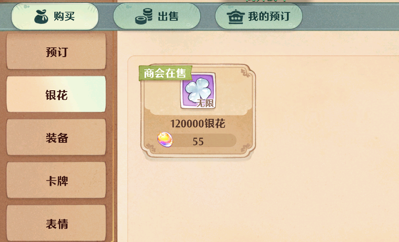This screenshot has width=399, height=242.
Task: Open the 卡牌 category
Action: (x=56, y=180)
